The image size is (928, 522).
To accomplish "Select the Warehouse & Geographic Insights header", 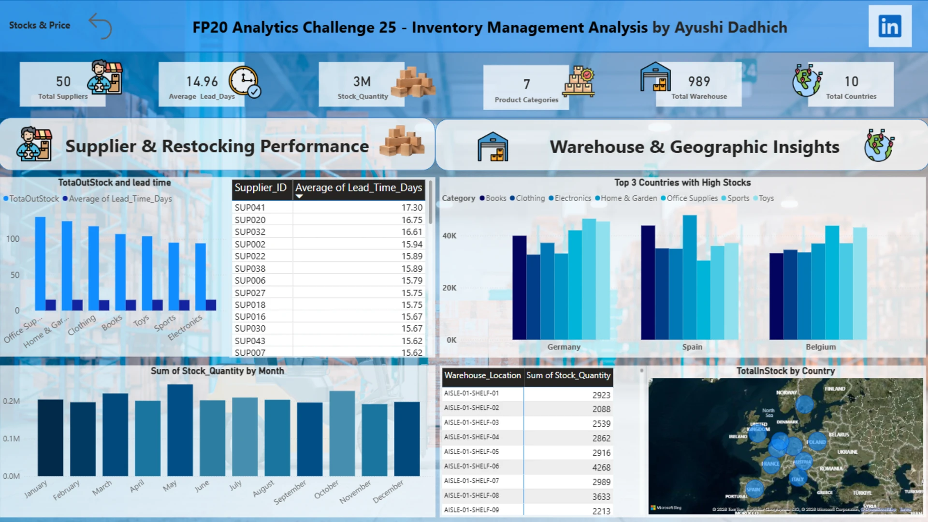I will [694, 147].
